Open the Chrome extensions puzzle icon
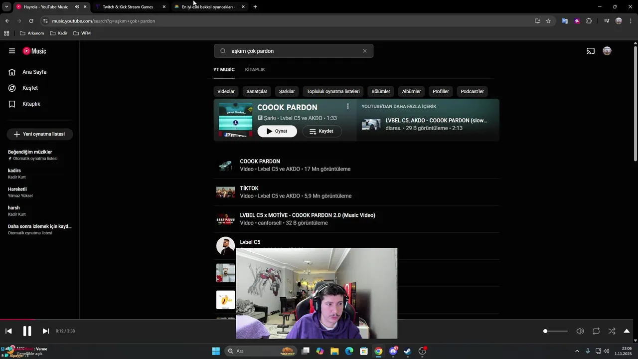Screen dimensions: 638x359 (589, 21)
